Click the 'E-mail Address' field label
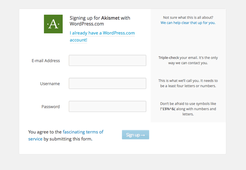This screenshot has height=170, width=246. tap(46, 60)
